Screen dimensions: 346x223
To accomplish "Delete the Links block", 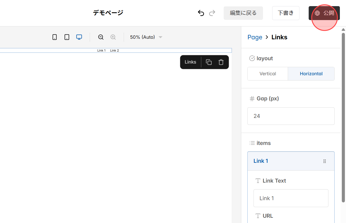I will pos(221,62).
